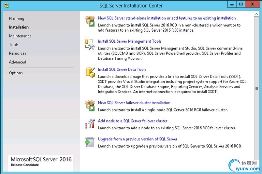Open Install SQL Server Management Tools link
Viewport: 262px width, 174px height.
(129, 41)
